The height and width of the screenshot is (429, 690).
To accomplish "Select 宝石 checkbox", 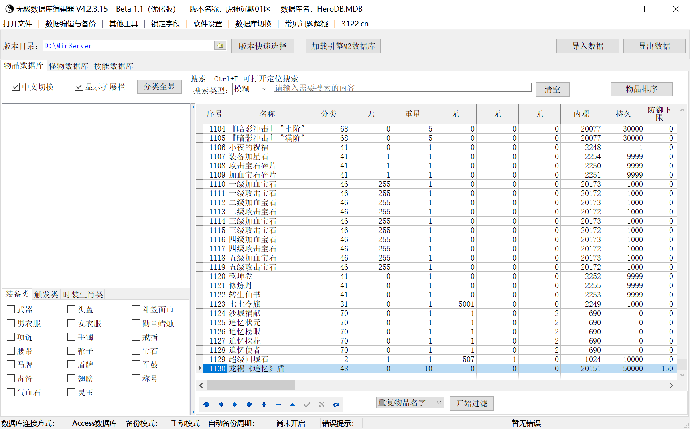I will point(136,351).
